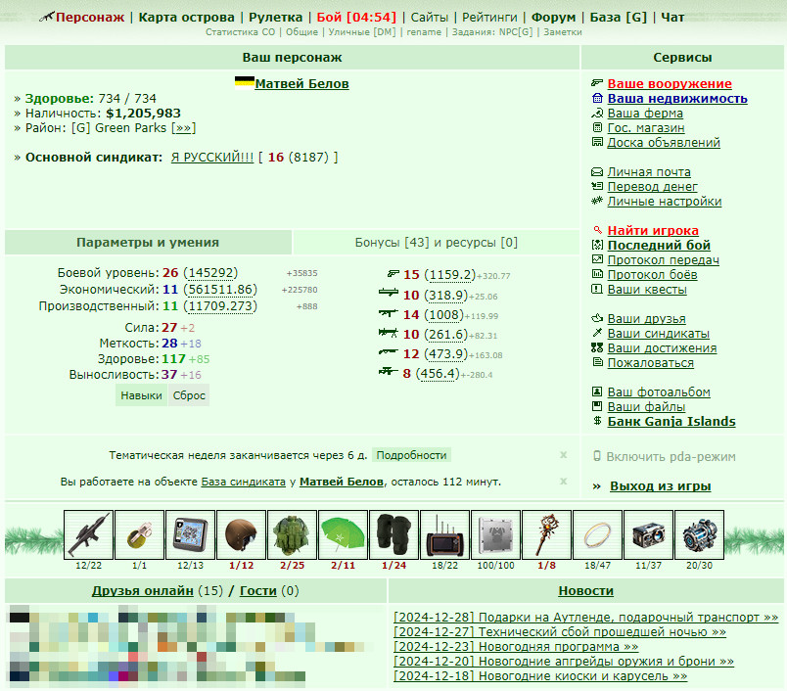Click the envelope icon beside Личная почта

(x=597, y=171)
